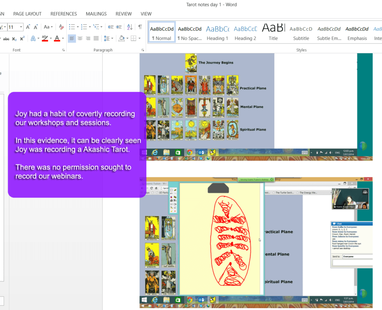
Task: Apply the No Spacing style
Action: tap(190, 33)
